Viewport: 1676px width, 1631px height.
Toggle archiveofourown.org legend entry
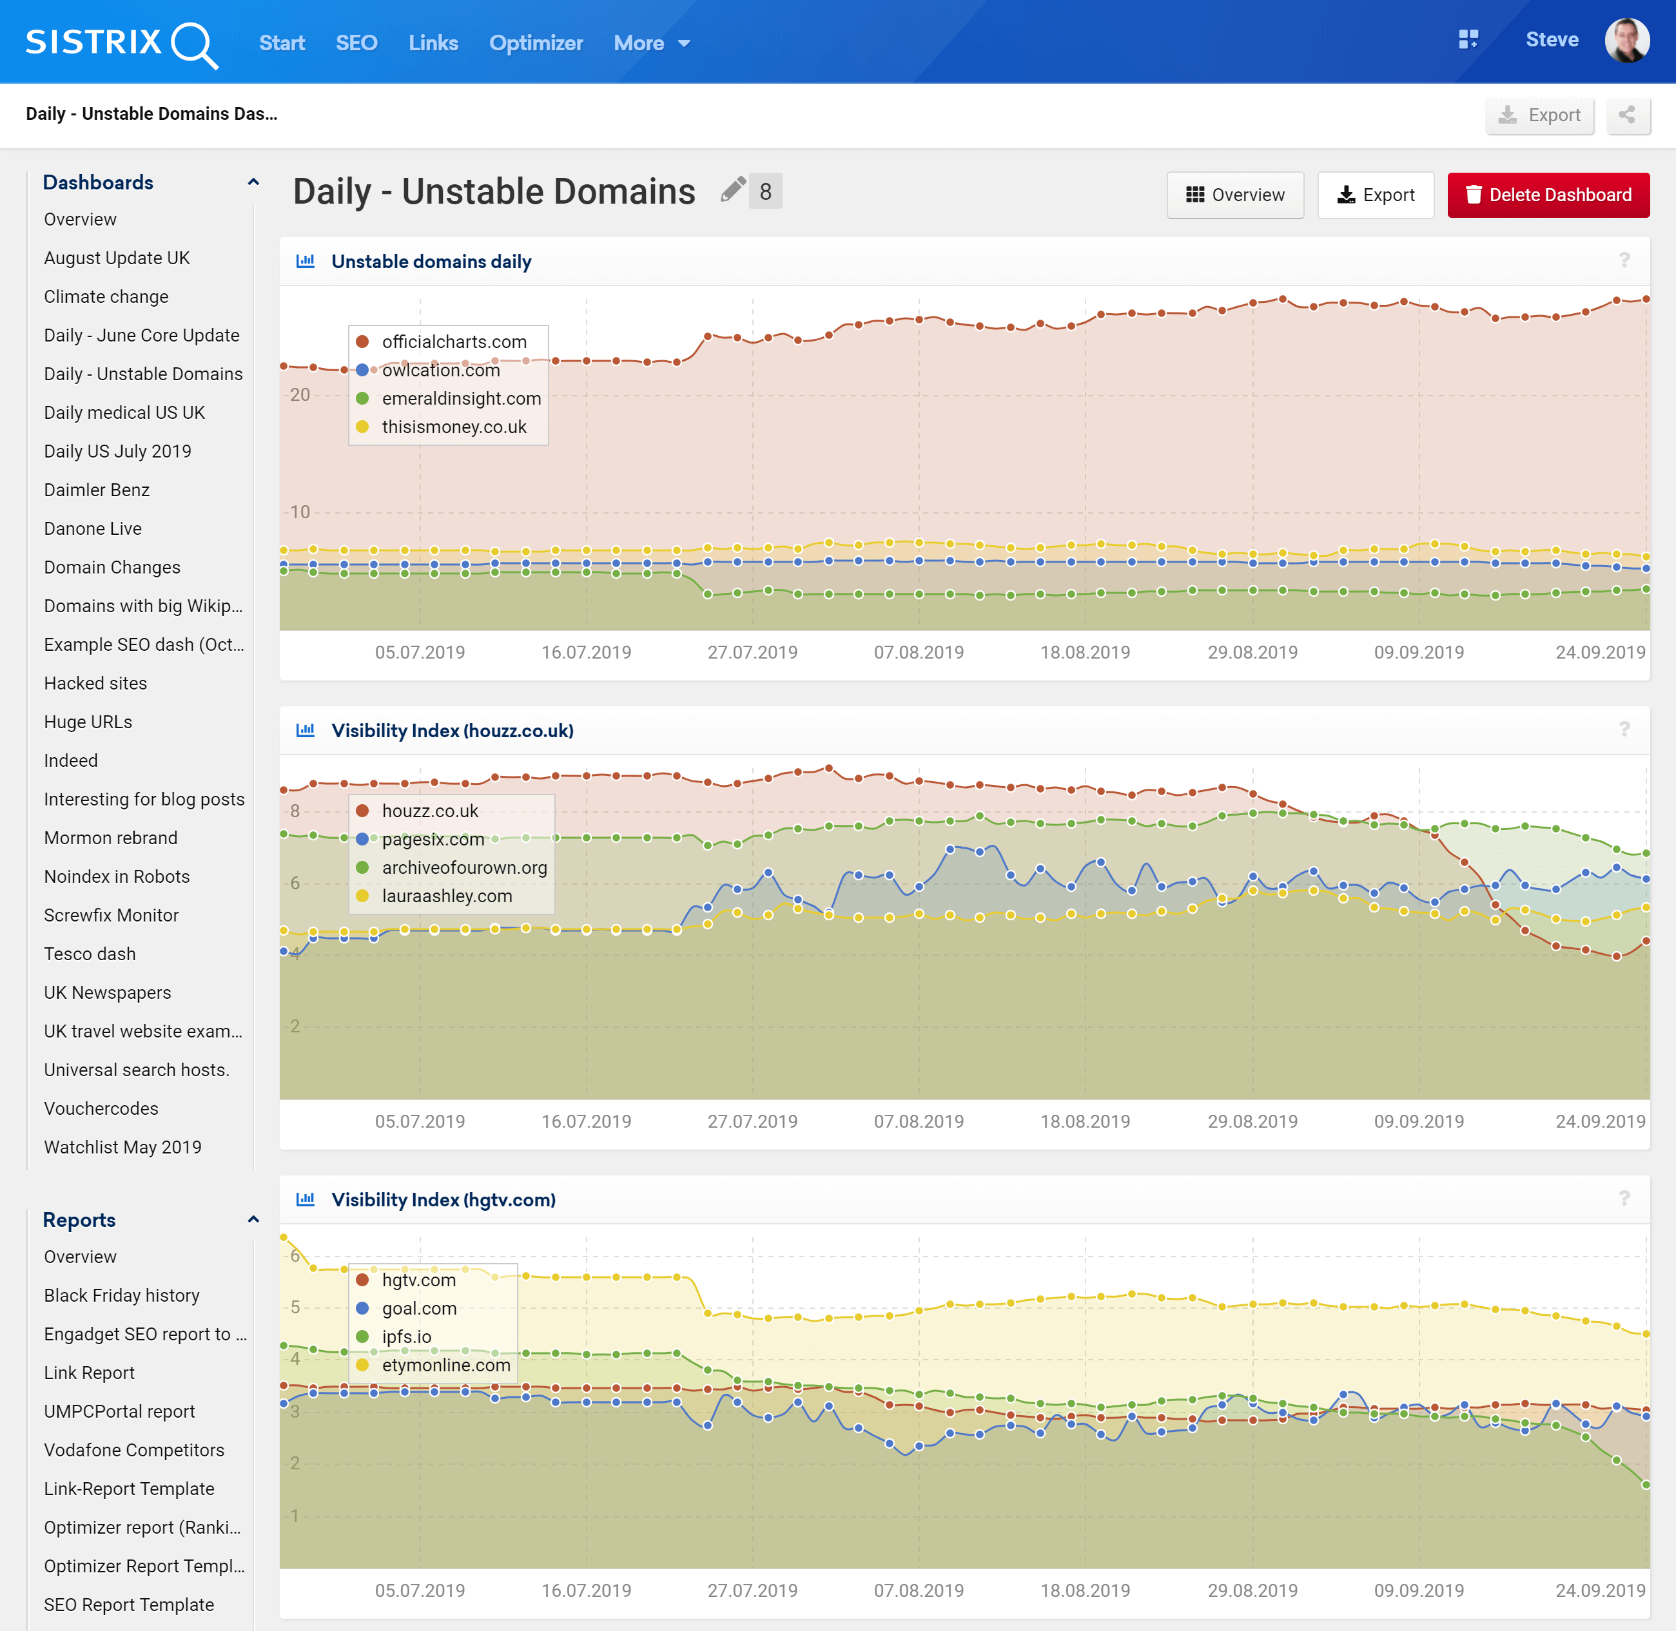tap(452, 867)
